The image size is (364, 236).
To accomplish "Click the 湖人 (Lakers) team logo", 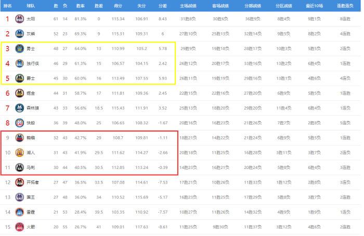I will (x=19, y=152).
